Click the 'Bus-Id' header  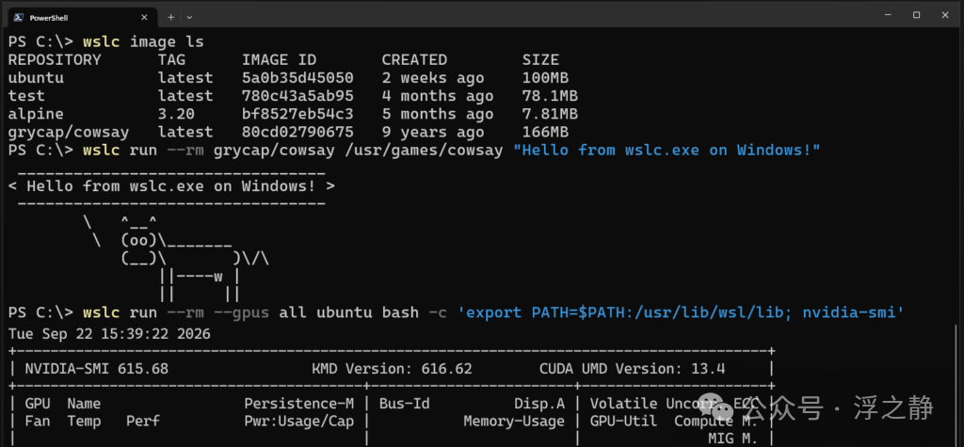404,404
